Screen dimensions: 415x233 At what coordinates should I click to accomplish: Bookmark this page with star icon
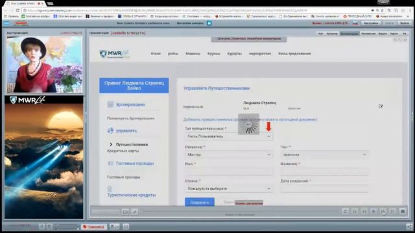click(382, 10)
